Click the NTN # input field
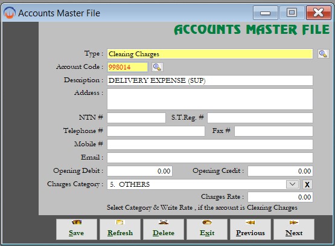 pos(136,118)
